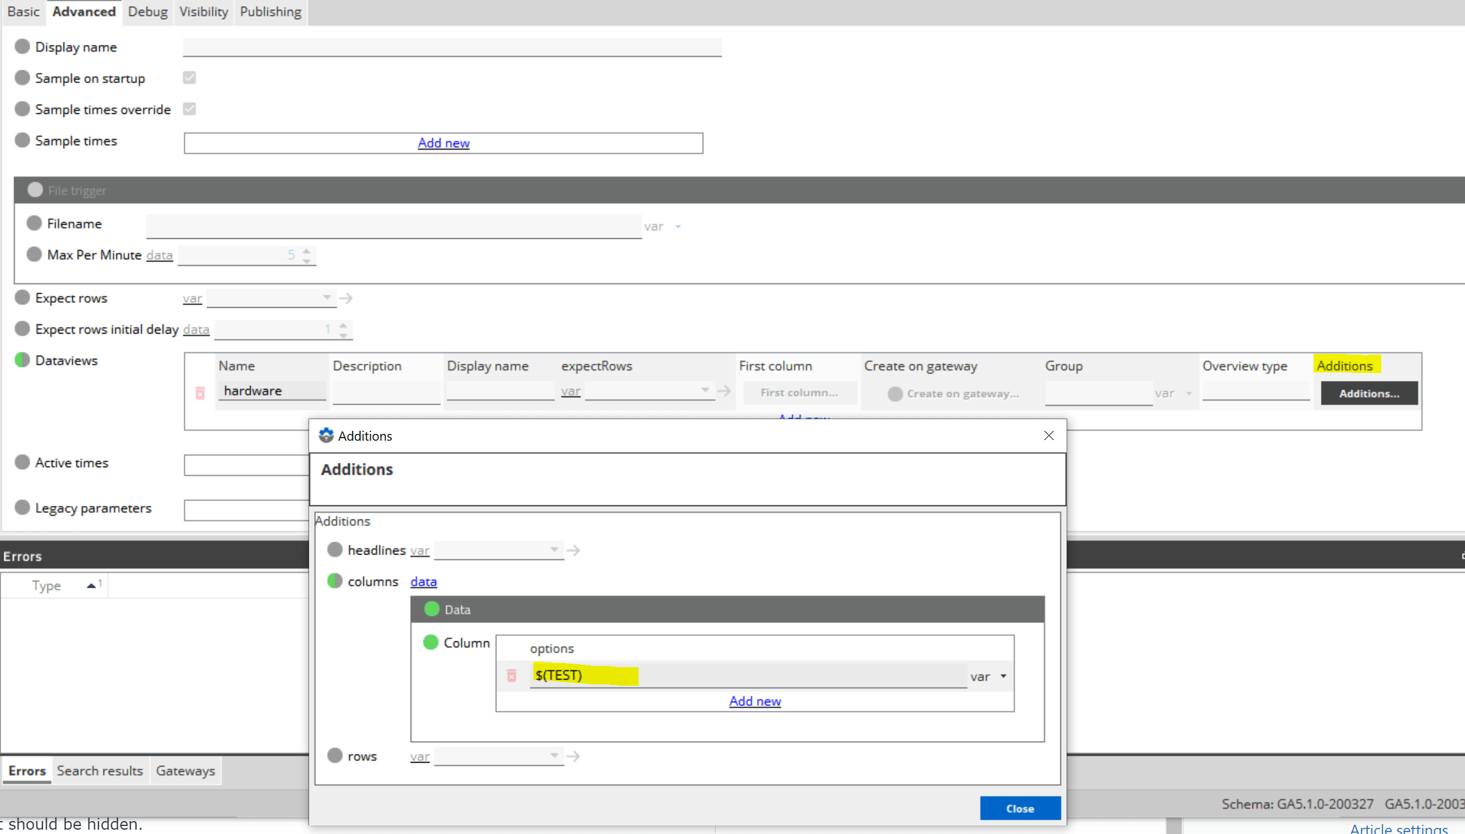The height and width of the screenshot is (834, 1465).
Task: Click the Display name text field
Action: (x=452, y=47)
